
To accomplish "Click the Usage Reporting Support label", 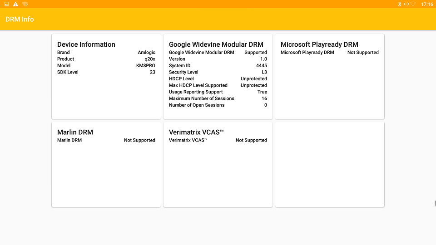I will click(196, 92).
